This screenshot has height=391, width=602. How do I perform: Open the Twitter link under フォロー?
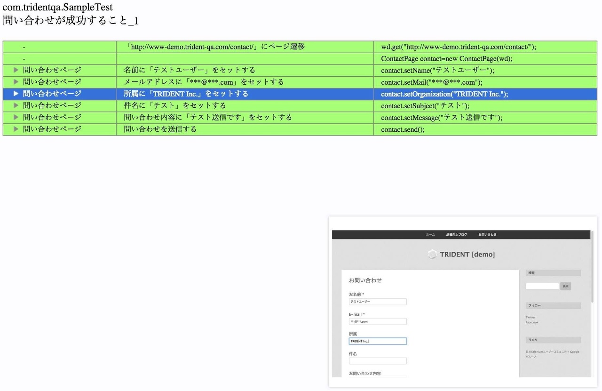pos(530,318)
